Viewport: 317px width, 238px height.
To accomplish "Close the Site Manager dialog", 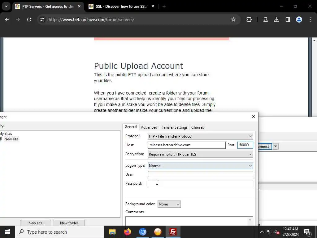I will tap(253, 117).
